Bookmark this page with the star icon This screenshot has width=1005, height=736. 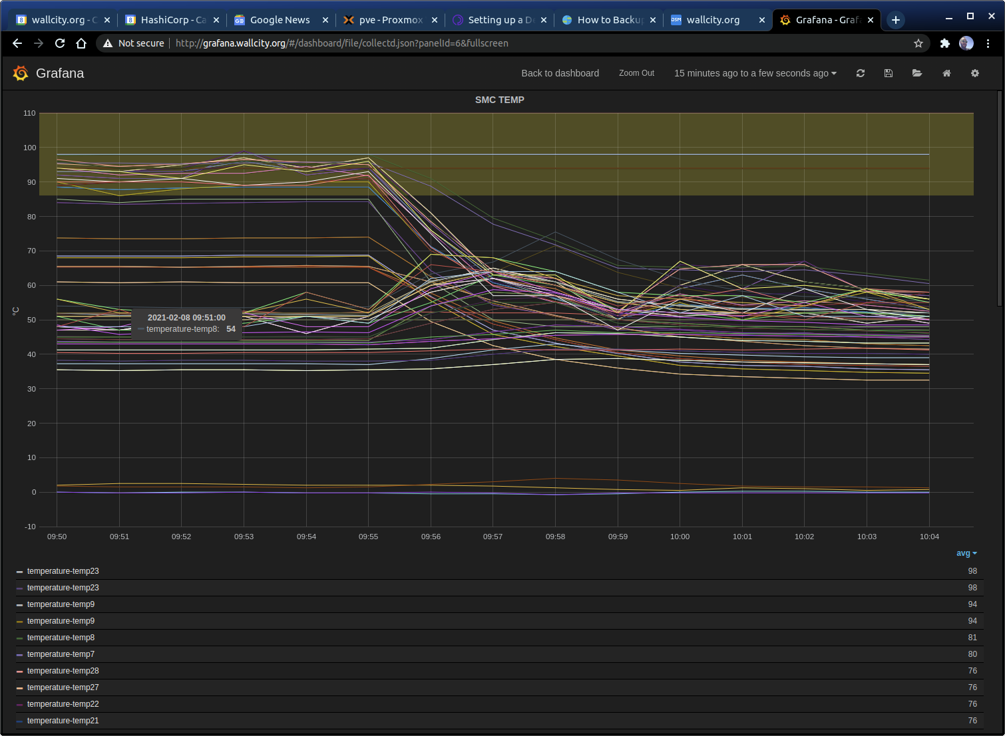tap(918, 43)
